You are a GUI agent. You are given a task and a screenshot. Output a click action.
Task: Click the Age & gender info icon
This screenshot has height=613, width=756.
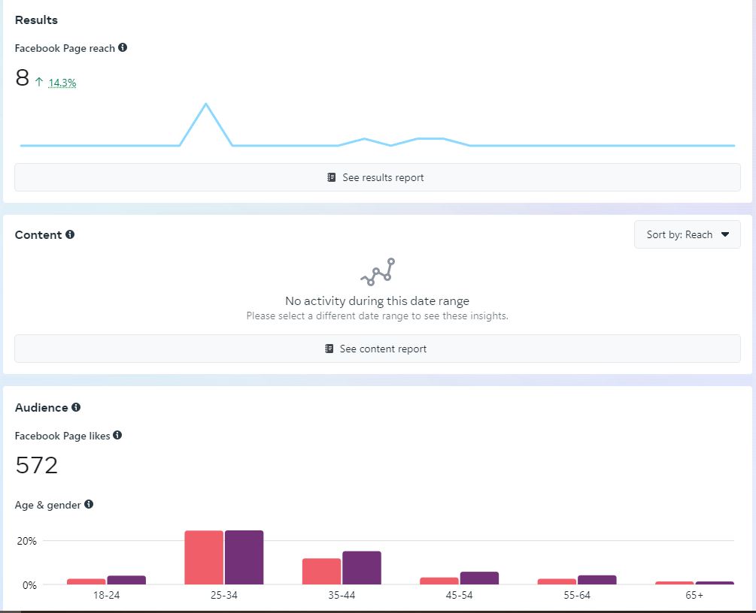89,504
